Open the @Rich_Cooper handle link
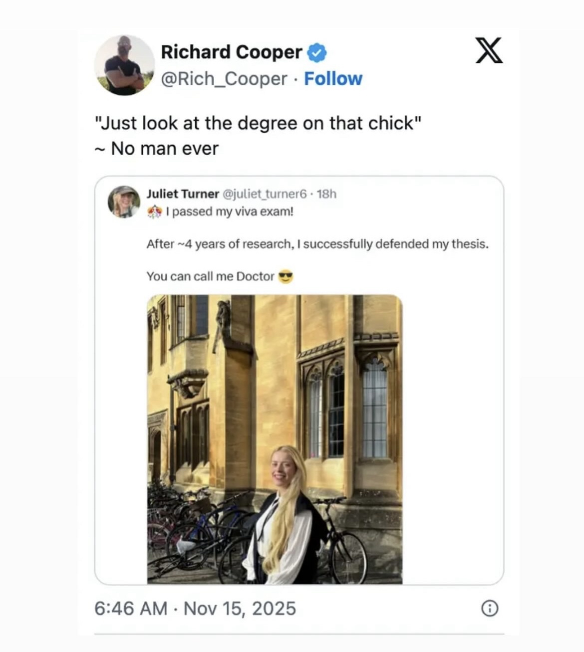The height and width of the screenshot is (652, 584). pyautogui.click(x=224, y=79)
